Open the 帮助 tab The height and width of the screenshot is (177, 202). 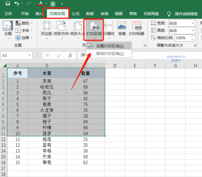tap(133, 14)
